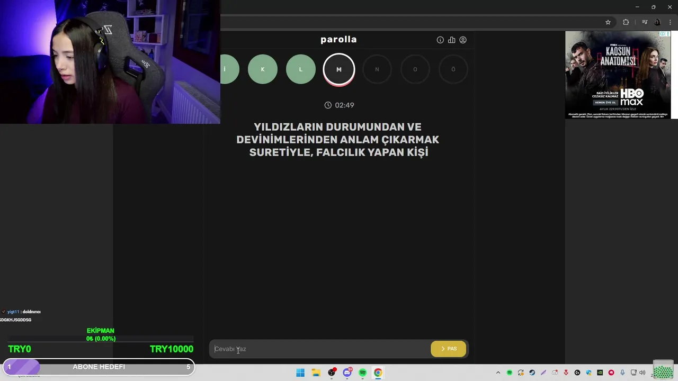Click the EKİPMAN donation goal label
The image size is (678, 381).
(x=101, y=331)
